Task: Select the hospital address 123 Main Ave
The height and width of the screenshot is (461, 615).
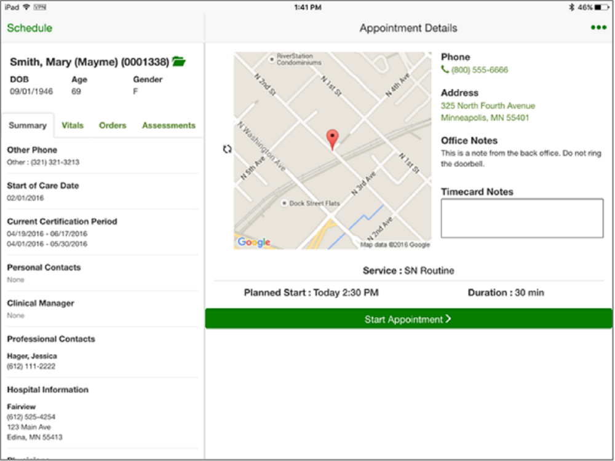Action: pos(29,427)
